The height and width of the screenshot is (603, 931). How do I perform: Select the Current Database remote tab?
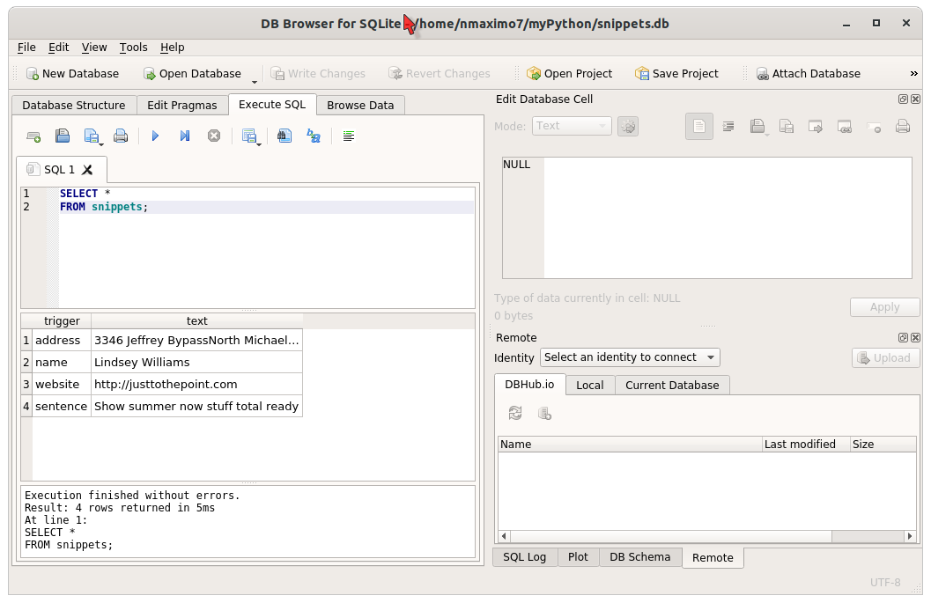click(x=671, y=386)
